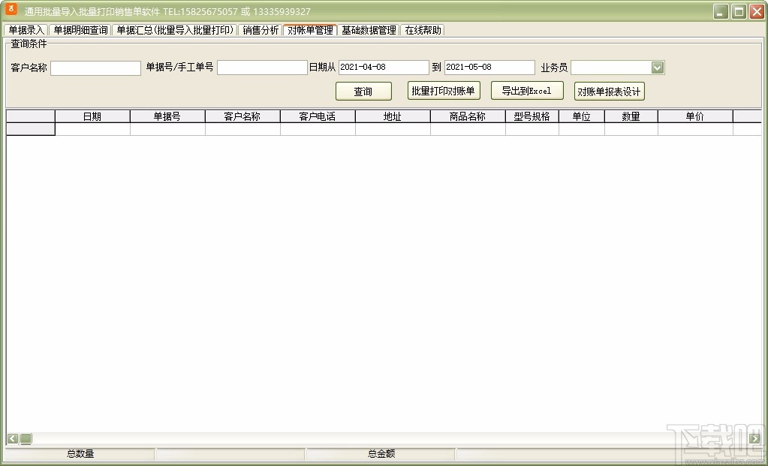The width and height of the screenshot is (768, 466).
Task: Click the 查询 button
Action: (363, 91)
